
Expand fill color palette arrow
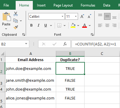pos(78,25)
